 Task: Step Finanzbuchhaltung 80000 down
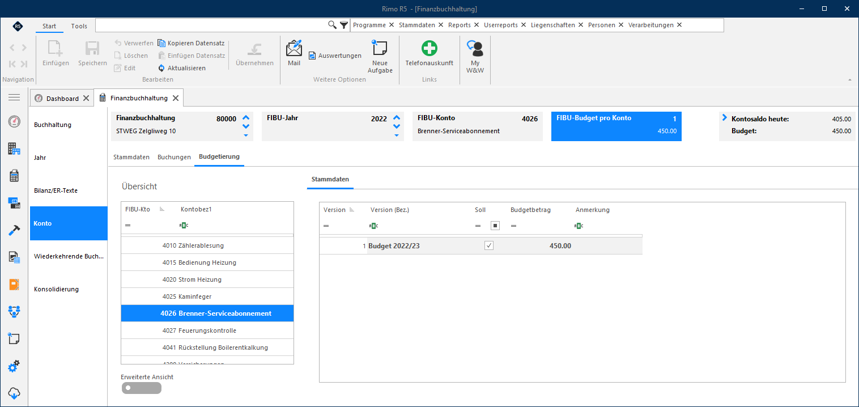pyautogui.click(x=246, y=126)
